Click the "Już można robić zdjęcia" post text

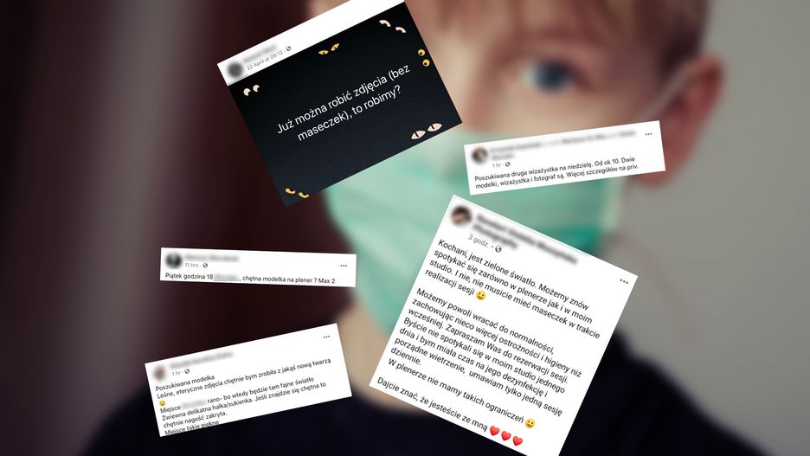click(x=344, y=105)
